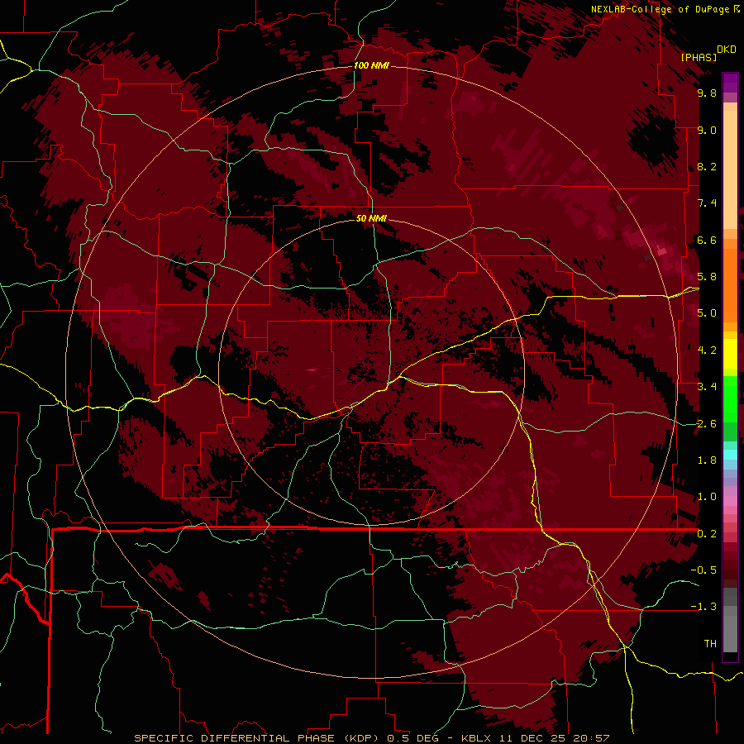Click the 4.2 value on the scale

[x=707, y=351]
